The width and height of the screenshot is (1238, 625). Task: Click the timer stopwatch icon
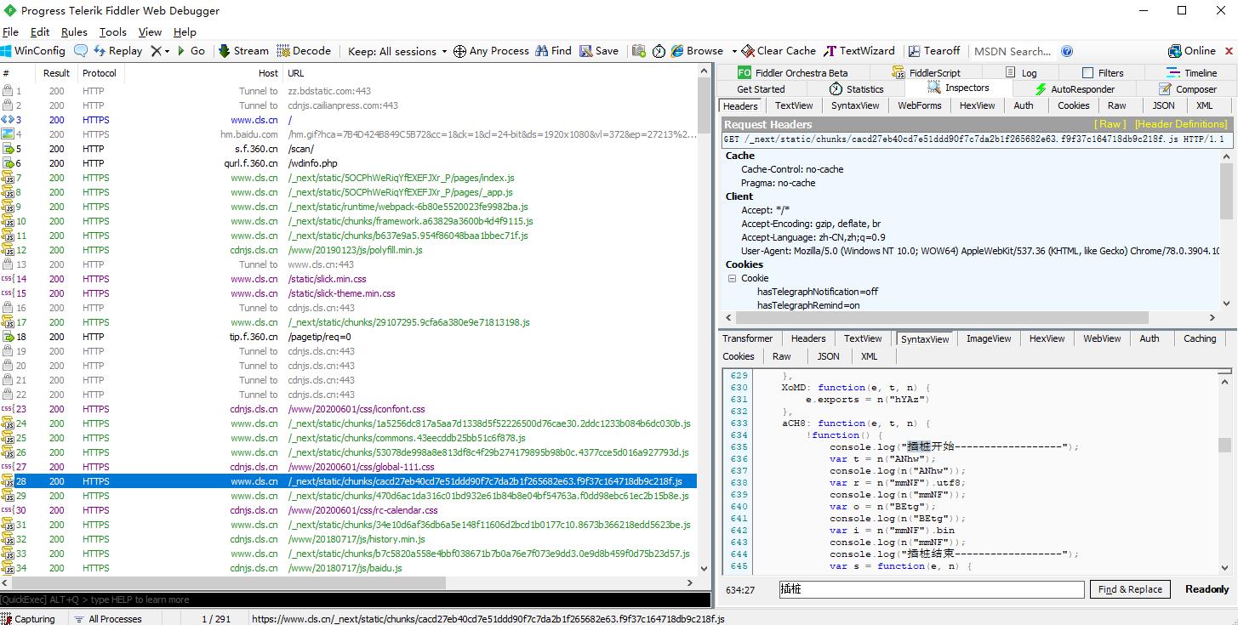(x=659, y=51)
